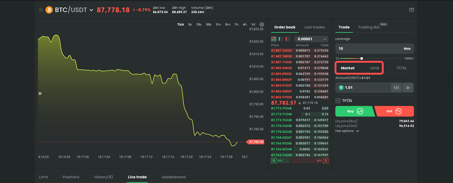The image size is (453, 183).
Task: Set leverage to Max
Action: click(x=407, y=49)
